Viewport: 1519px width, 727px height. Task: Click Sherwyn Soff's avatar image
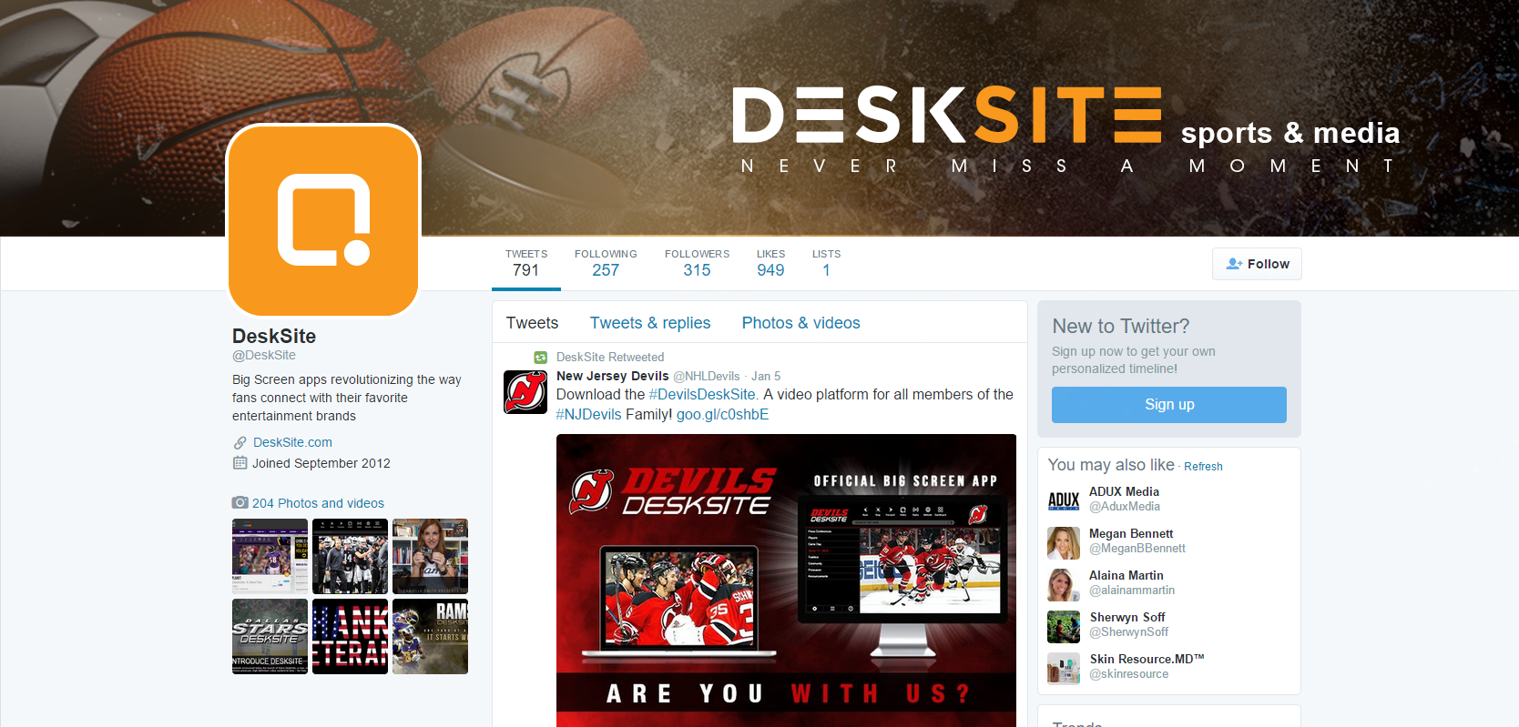1064,626
